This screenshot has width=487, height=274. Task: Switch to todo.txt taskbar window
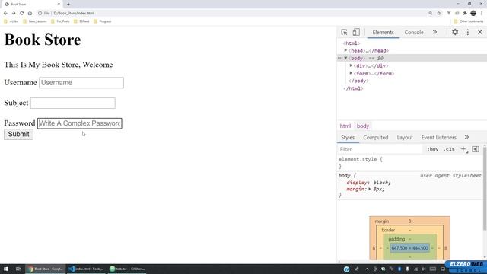[x=127, y=269]
